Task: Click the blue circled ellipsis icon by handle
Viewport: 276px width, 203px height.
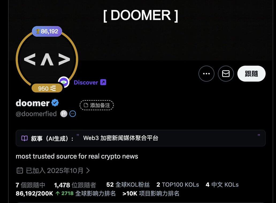Action: pos(73,114)
